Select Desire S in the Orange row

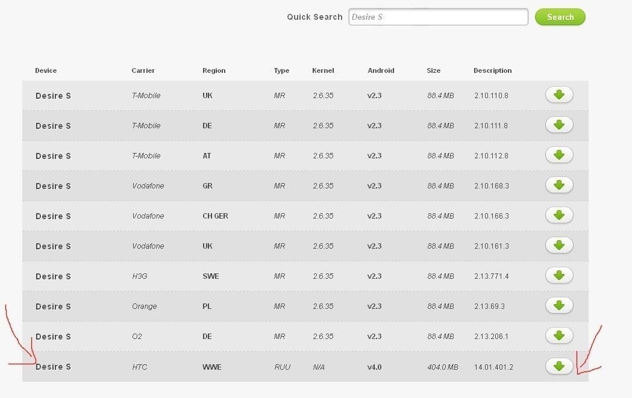point(53,306)
